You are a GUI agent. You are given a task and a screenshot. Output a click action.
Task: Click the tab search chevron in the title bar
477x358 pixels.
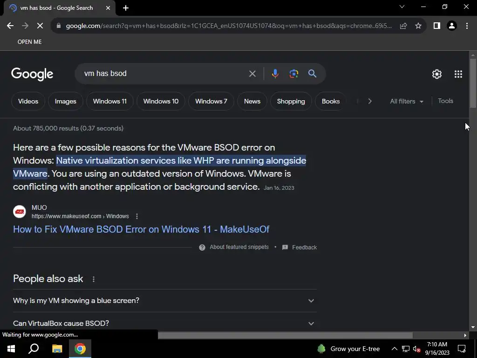tap(402, 7)
